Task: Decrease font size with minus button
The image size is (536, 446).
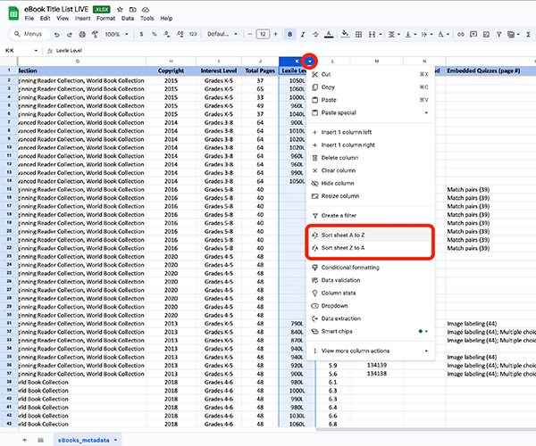Action: pyautogui.click(x=250, y=34)
